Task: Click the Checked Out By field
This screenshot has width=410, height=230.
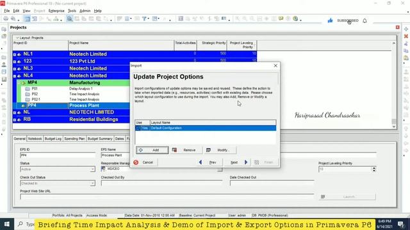Action: click(x=161, y=183)
